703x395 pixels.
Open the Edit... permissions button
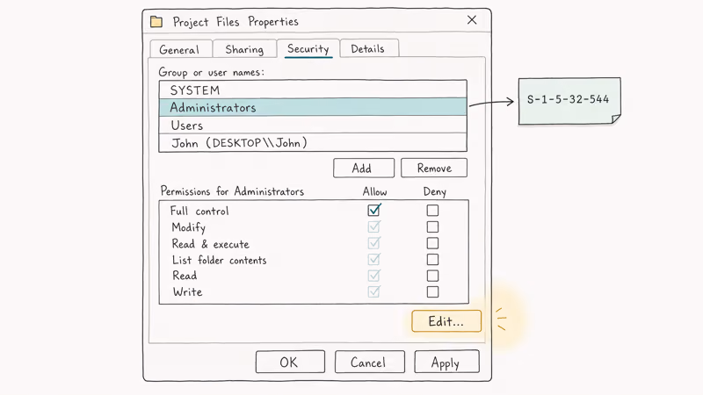pos(446,321)
